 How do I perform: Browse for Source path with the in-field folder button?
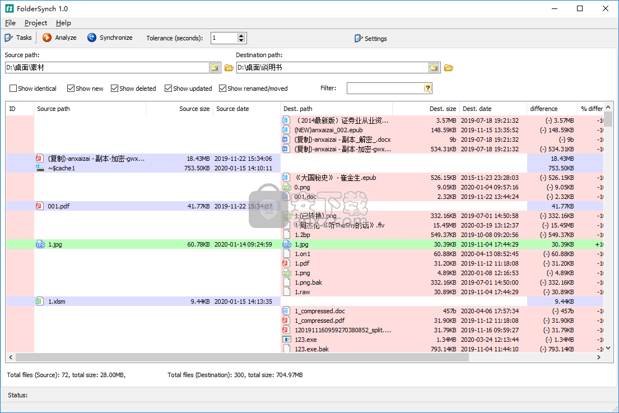[214, 67]
